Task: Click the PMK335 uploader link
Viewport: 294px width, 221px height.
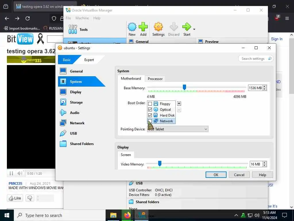Action: point(16,183)
